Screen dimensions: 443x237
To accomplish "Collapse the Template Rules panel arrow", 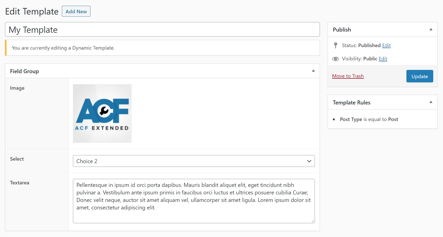I will 431,102.
